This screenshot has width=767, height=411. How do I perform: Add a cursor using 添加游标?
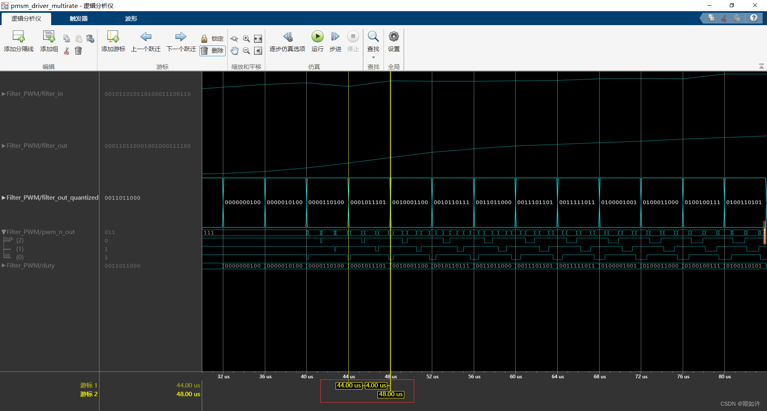coord(113,41)
